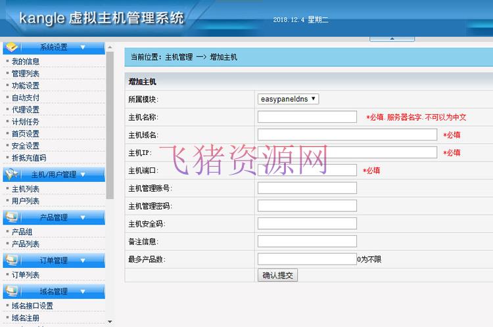This screenshot has height=327, width=493.
Task: Open 主机列表 in the sidebar
Action: coord(26,189)
